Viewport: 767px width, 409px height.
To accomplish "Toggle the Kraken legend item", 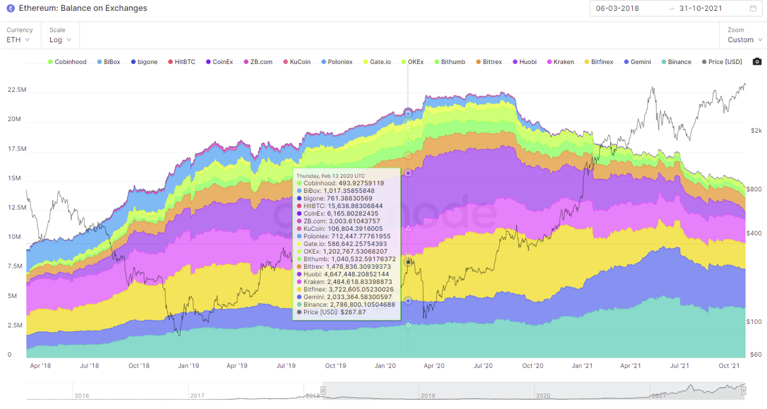I will pos(560,62).
